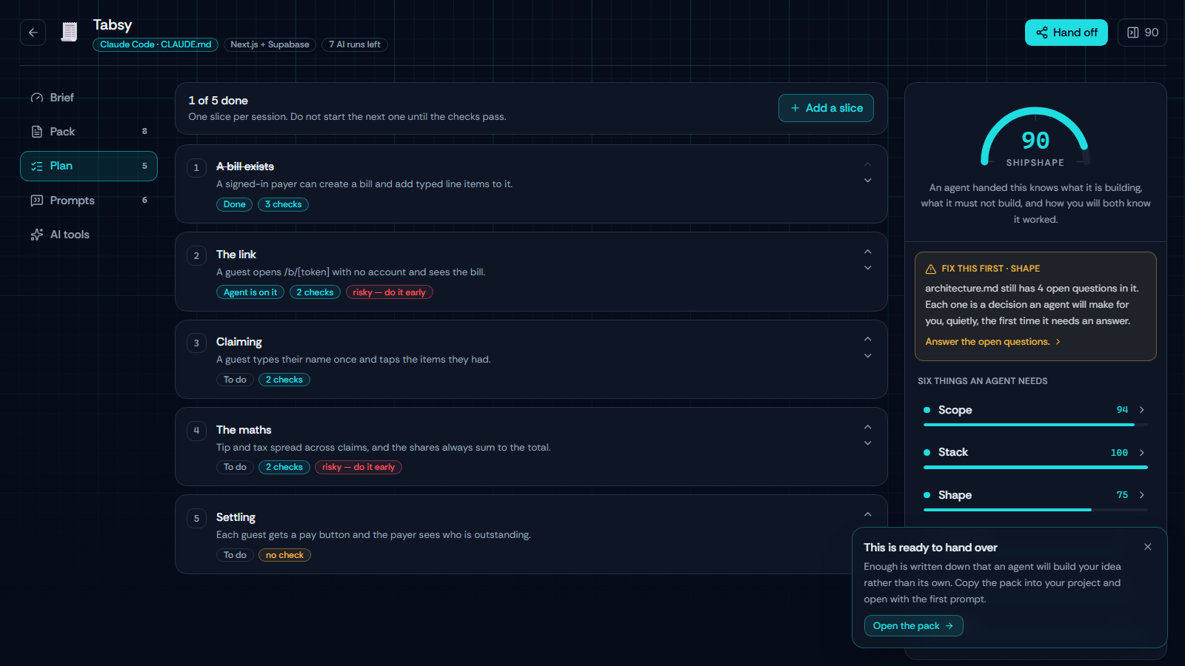Click the 'To do' tag on Claiming

click(235, 380)
